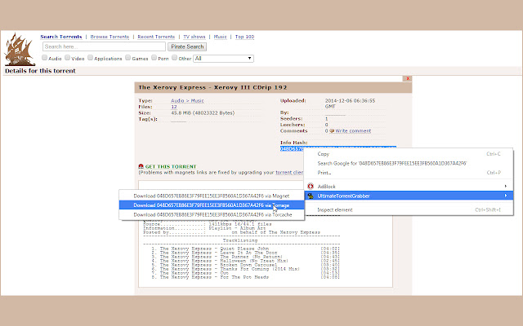Viewport: 523px width, 326px height.
Task: Choose Inspect element
Action: pos(409,210)
